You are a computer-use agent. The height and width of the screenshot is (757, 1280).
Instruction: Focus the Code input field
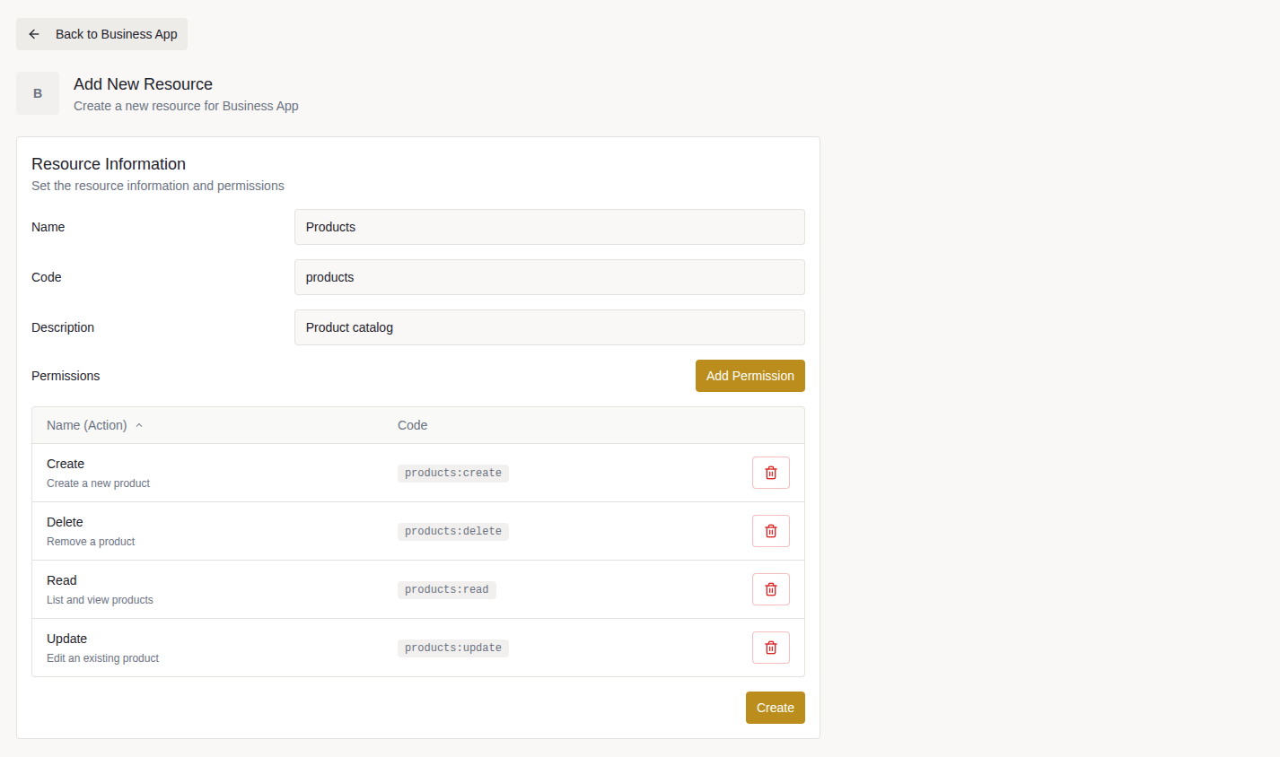pos(549,277)
